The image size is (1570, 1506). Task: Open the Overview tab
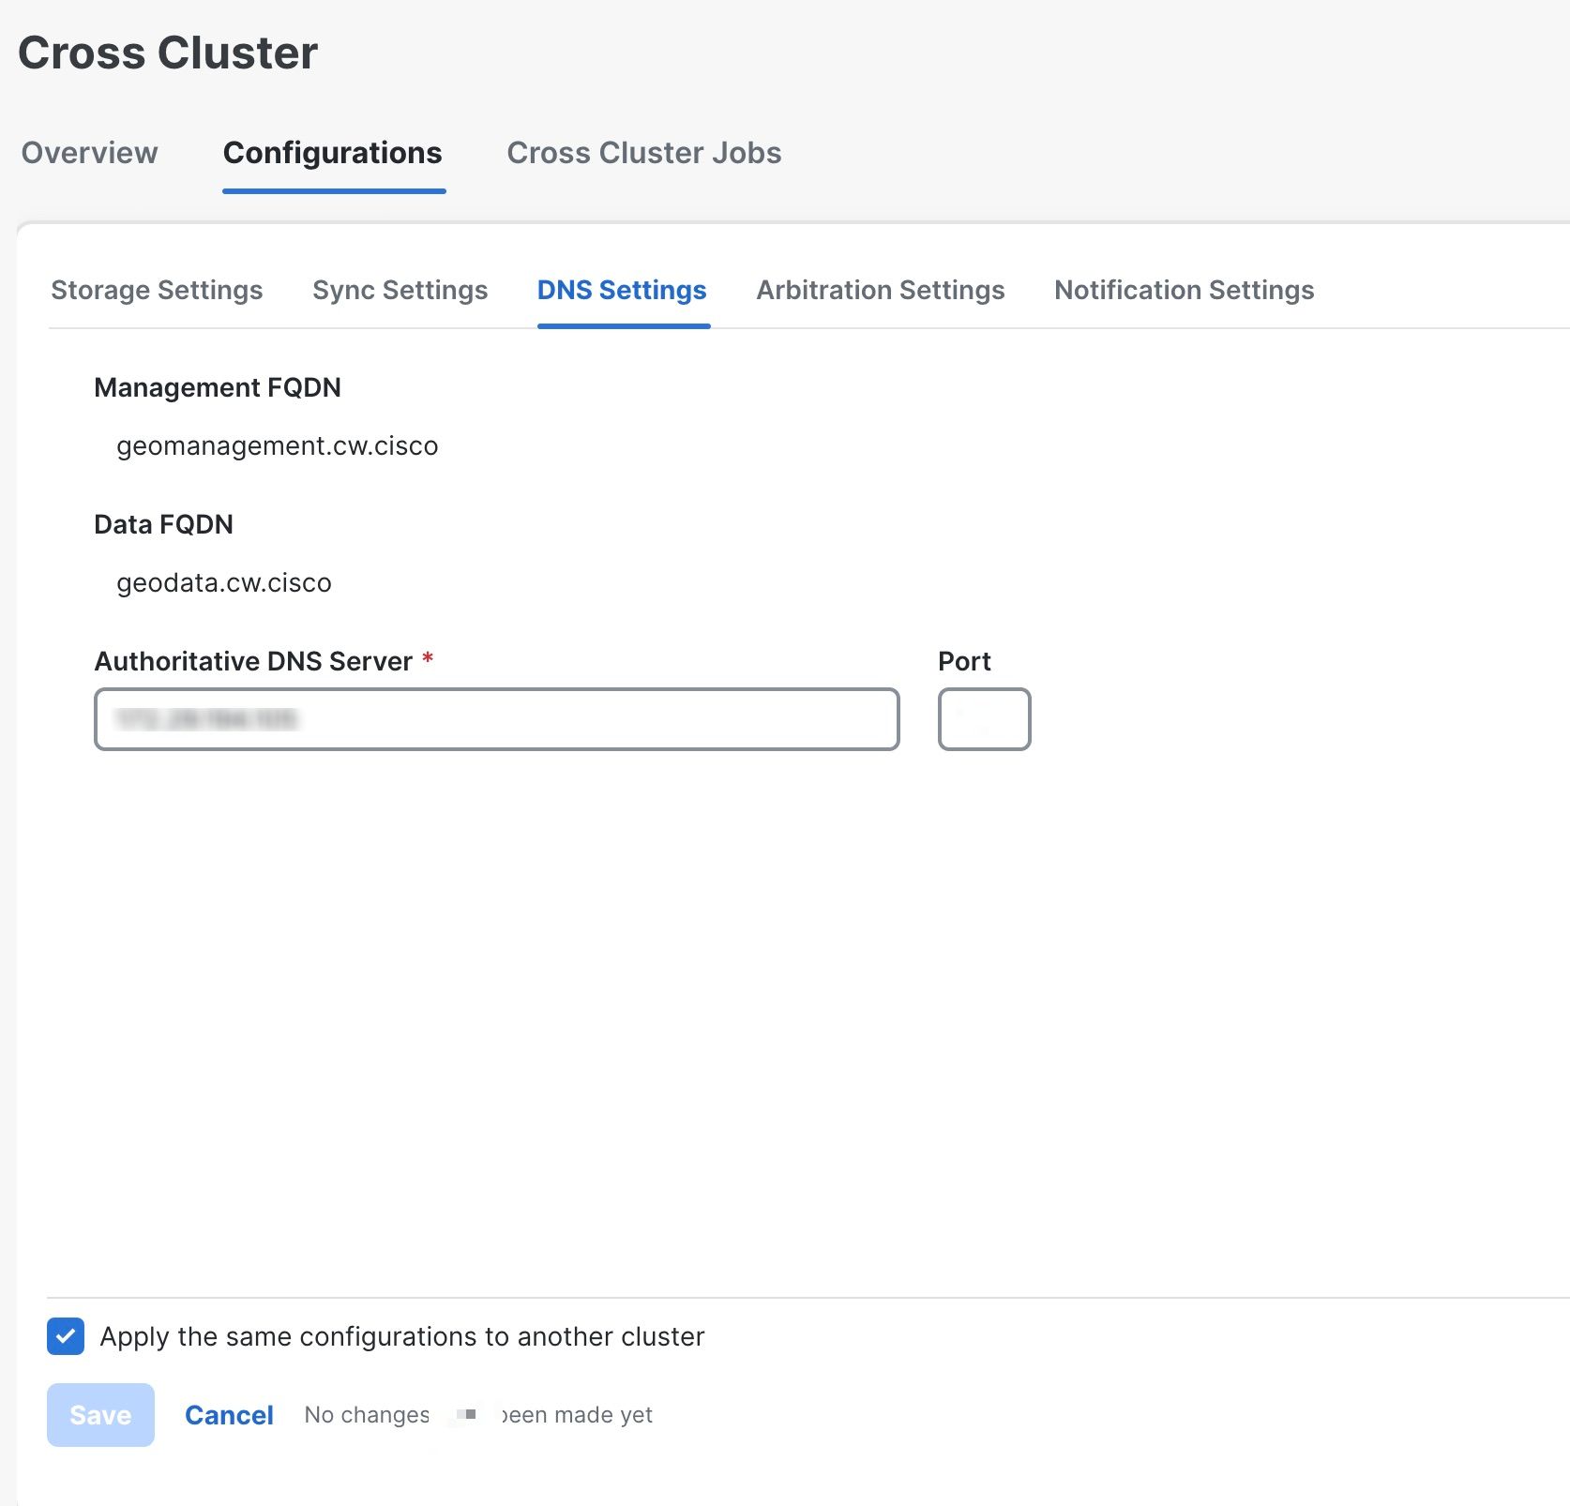point(89,153)
